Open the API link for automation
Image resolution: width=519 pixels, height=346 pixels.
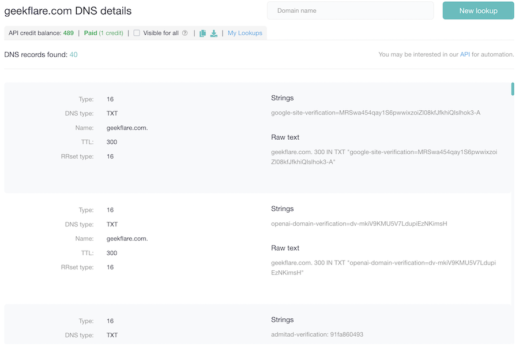(x=465, y=54)
